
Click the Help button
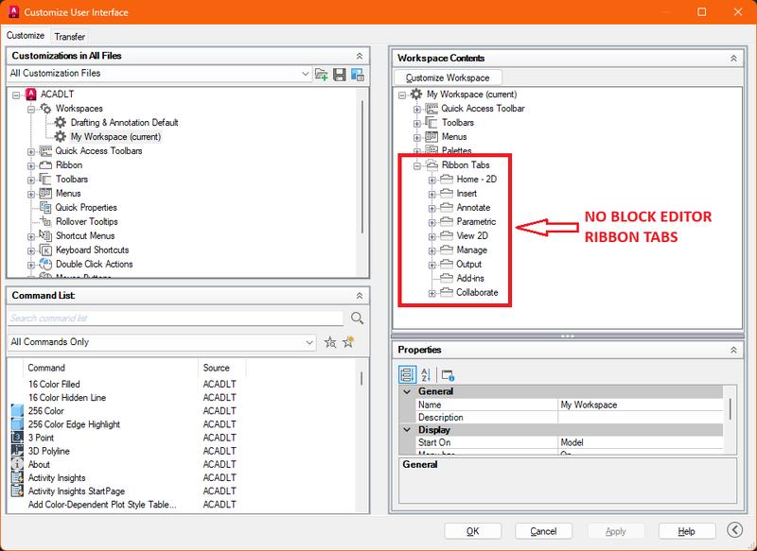tap(686, 531)
